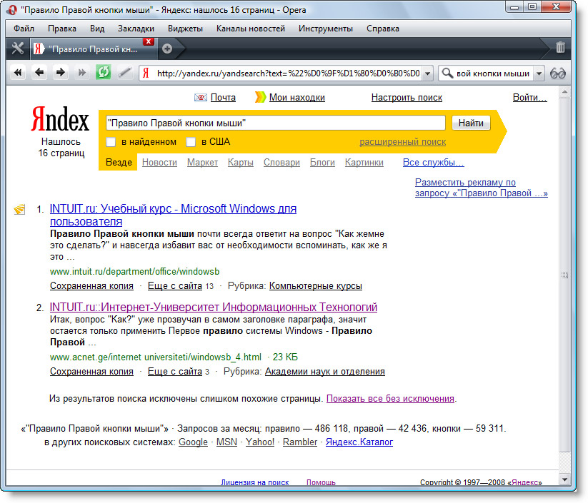This screenshot has width=588, height=503.
Task: Open the Мои находки link
Action: [297, 97]
